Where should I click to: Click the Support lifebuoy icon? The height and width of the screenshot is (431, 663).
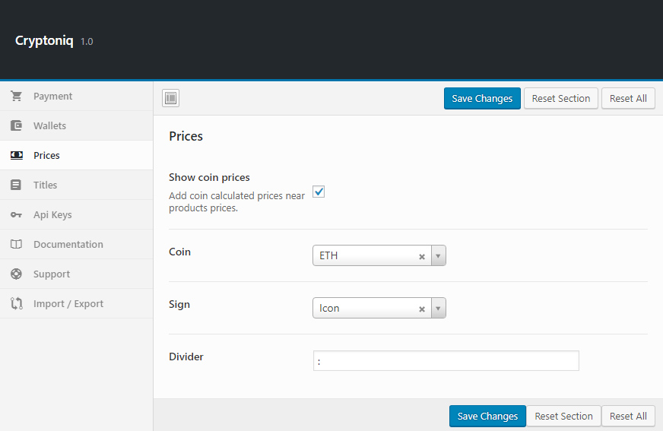pos(16,274)
